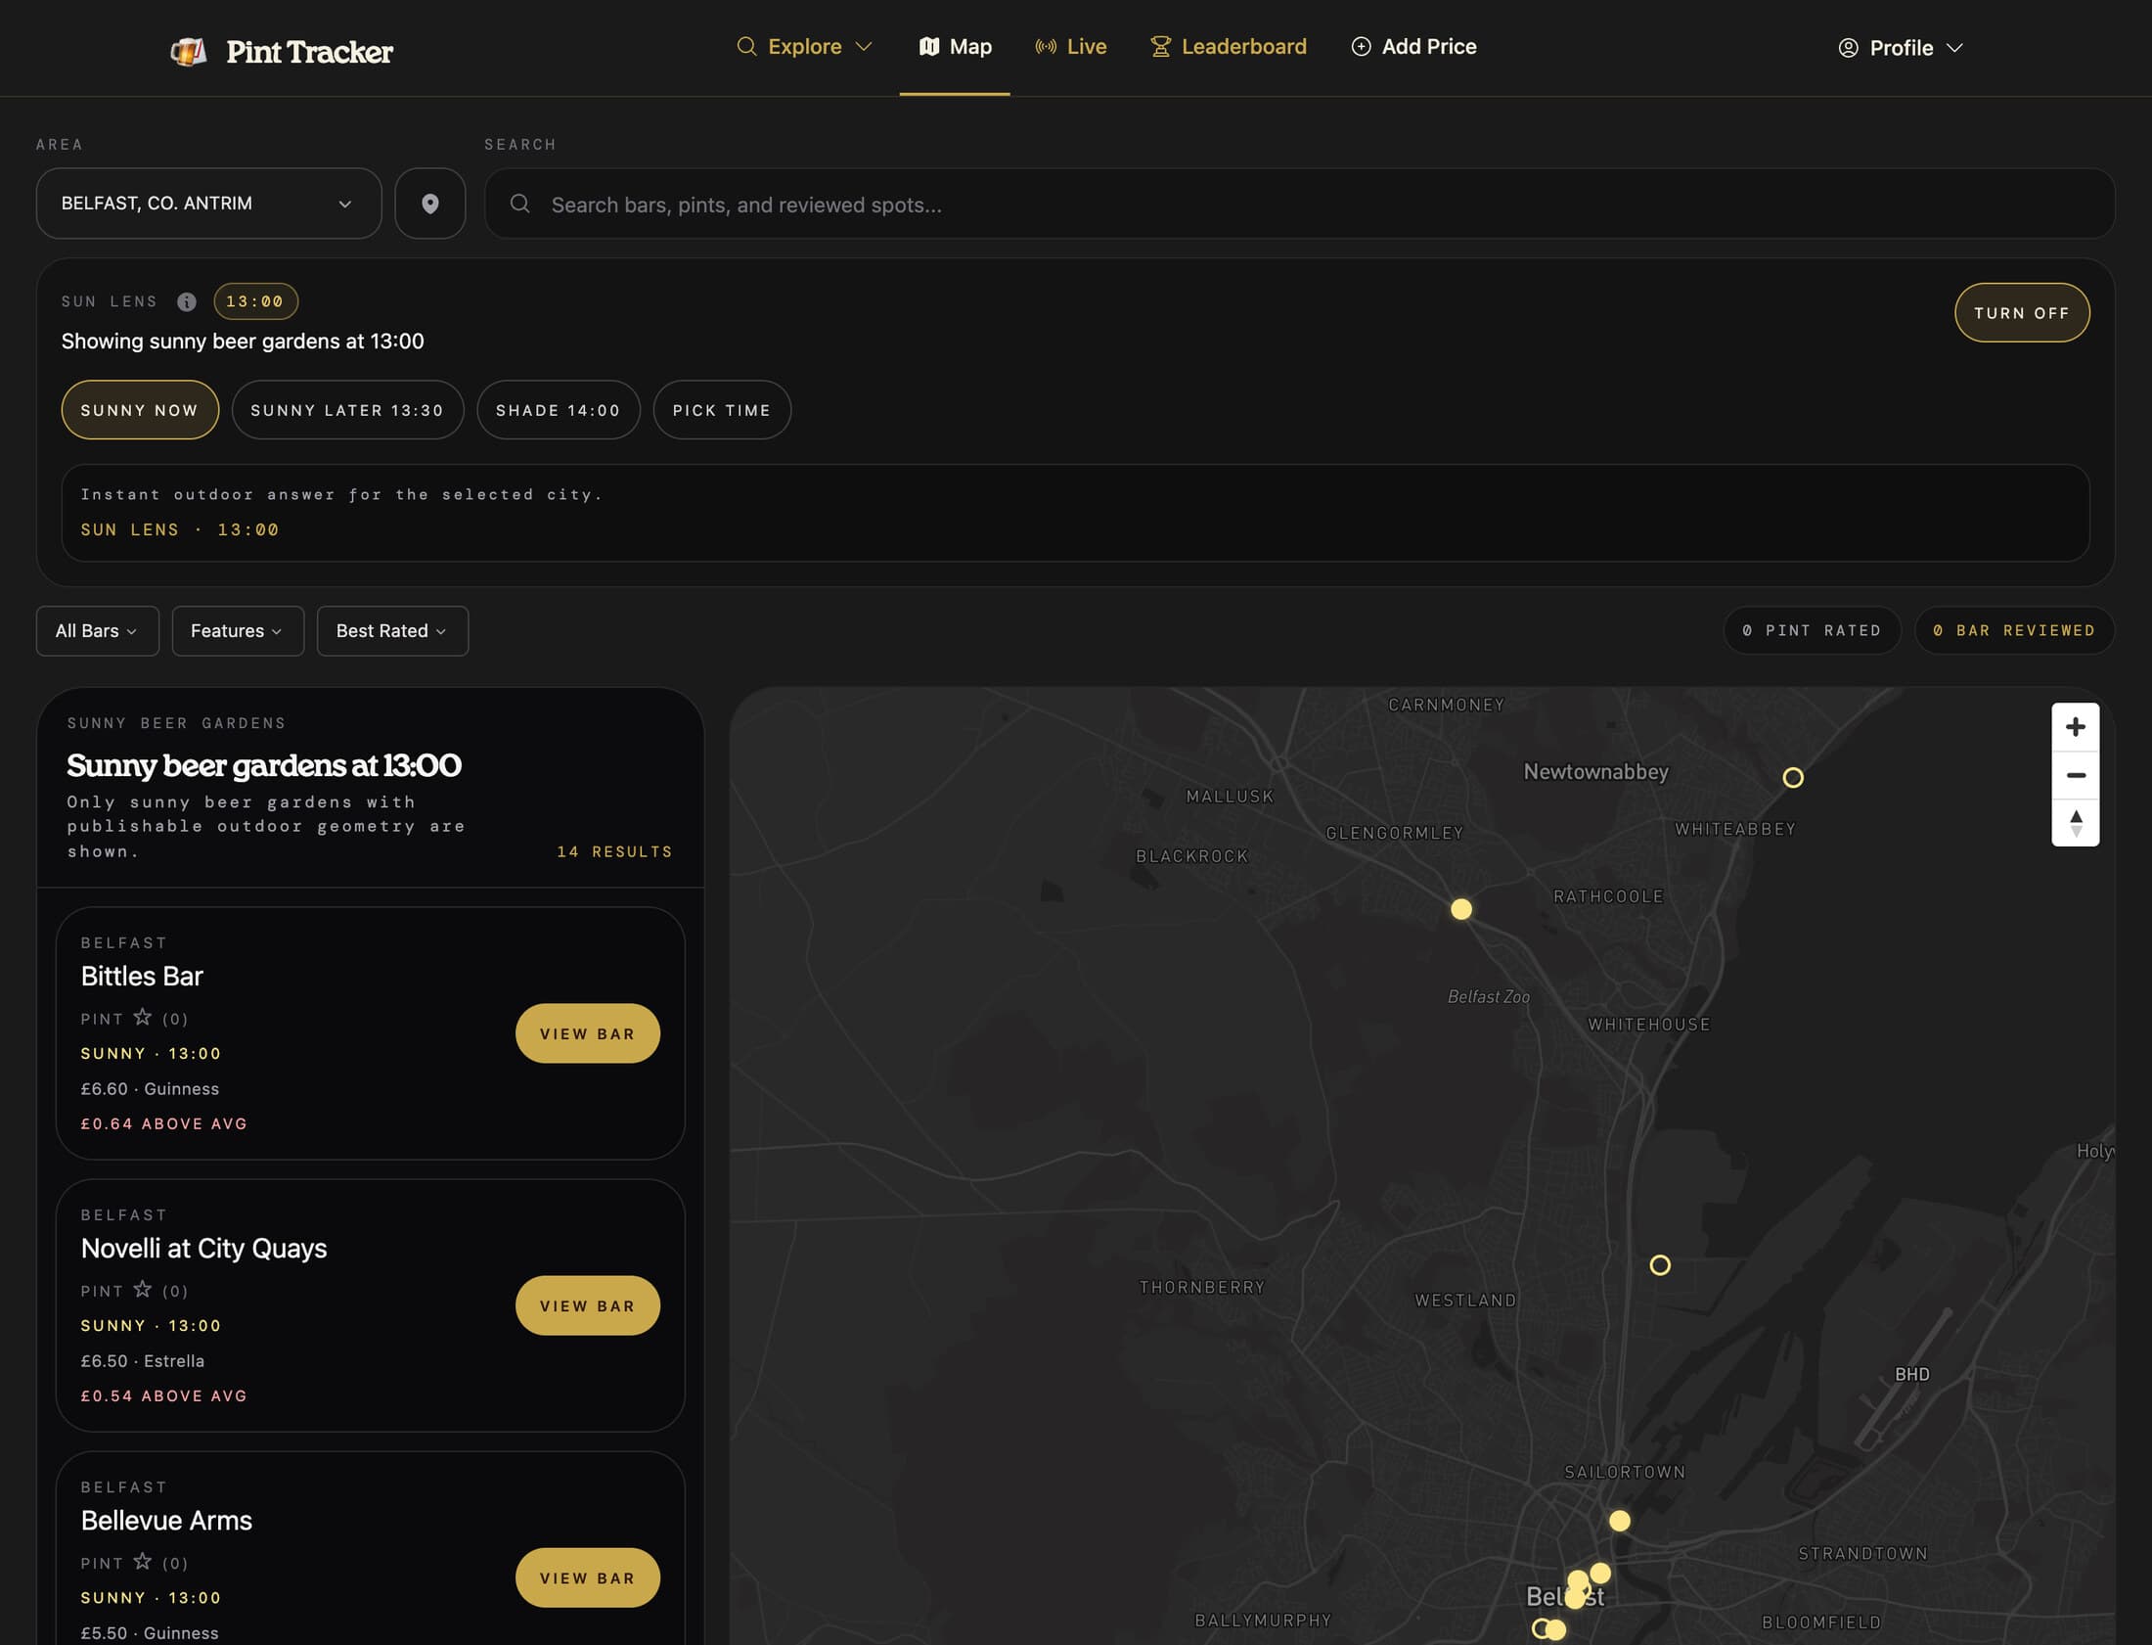Click the Bittles Bar name

(142, 977)
